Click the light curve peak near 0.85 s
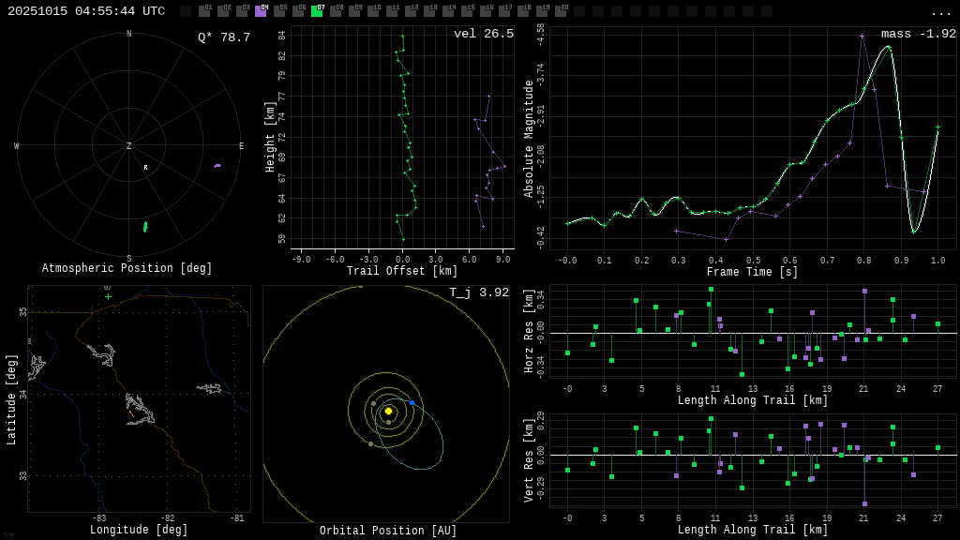960x540 pixels. tap(888, 47)
